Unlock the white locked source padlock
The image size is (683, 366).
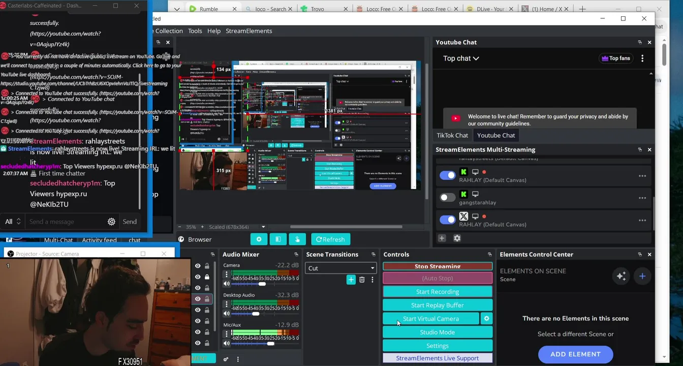207,277
